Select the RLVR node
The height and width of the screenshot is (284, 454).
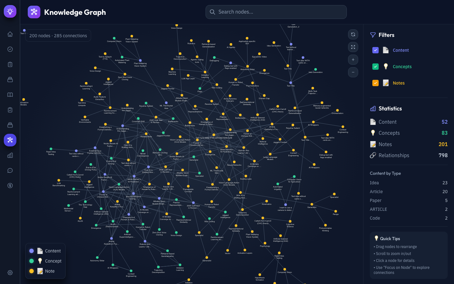click(80, 218)
